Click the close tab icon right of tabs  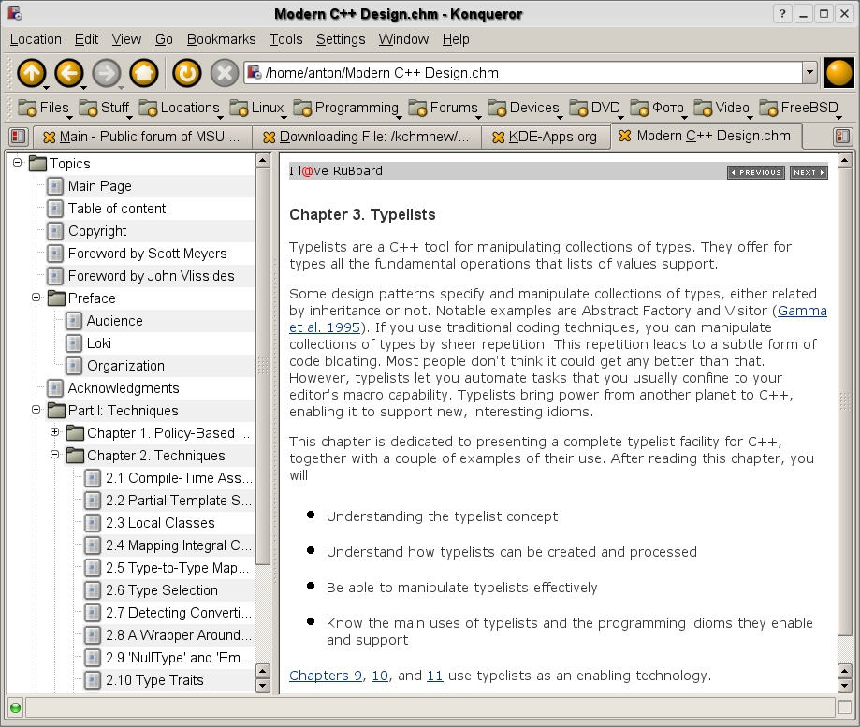pos(842,137)
